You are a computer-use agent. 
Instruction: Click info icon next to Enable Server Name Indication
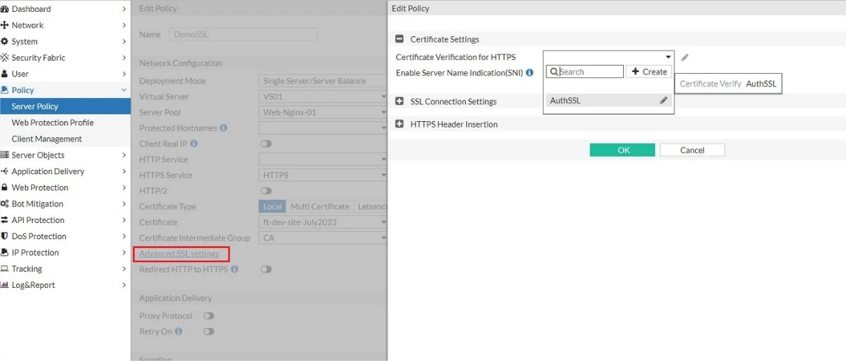pyautogui.click(x=530, y=72)
